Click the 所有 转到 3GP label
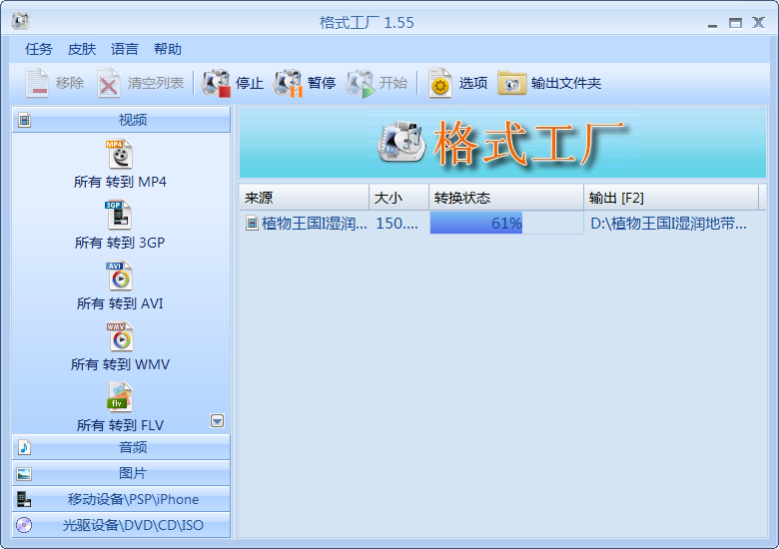779x549 pixels. click(119, 243)
